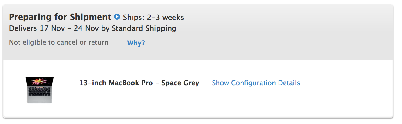Click the MacBook Pro product thumbnail

click(x=40, y=90)
